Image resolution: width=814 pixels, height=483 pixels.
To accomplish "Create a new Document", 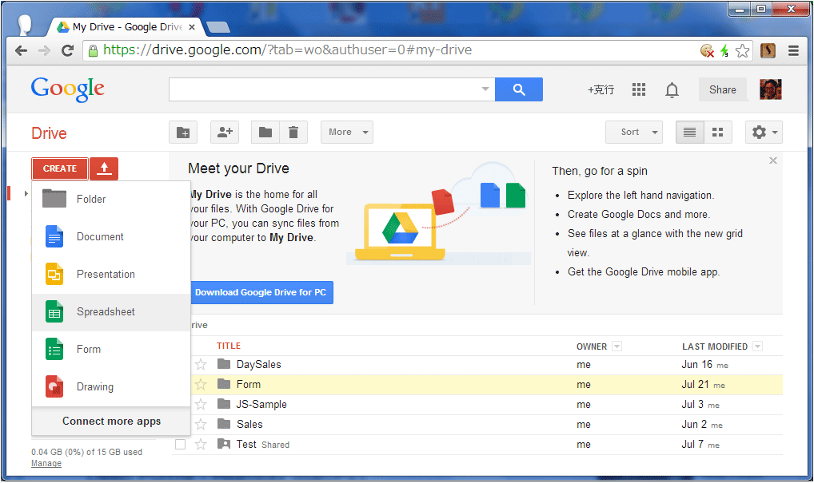I will pos(111,237).
